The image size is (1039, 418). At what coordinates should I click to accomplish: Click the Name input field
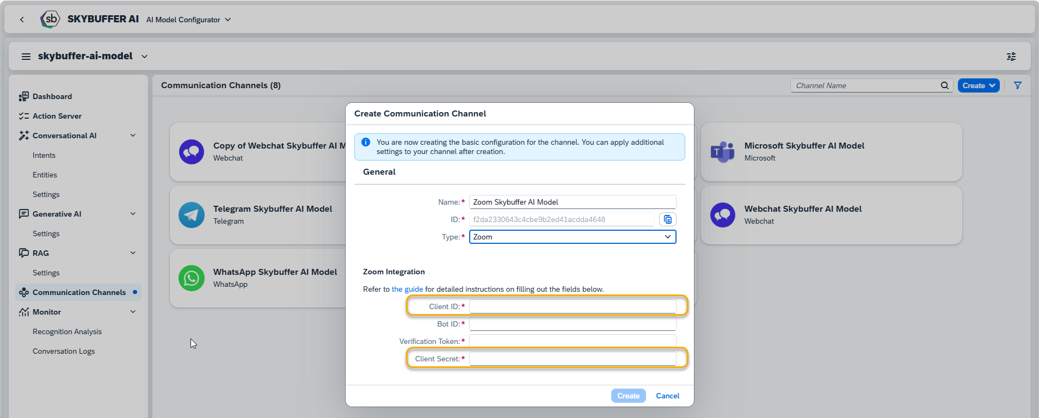(x=573, y=202)
